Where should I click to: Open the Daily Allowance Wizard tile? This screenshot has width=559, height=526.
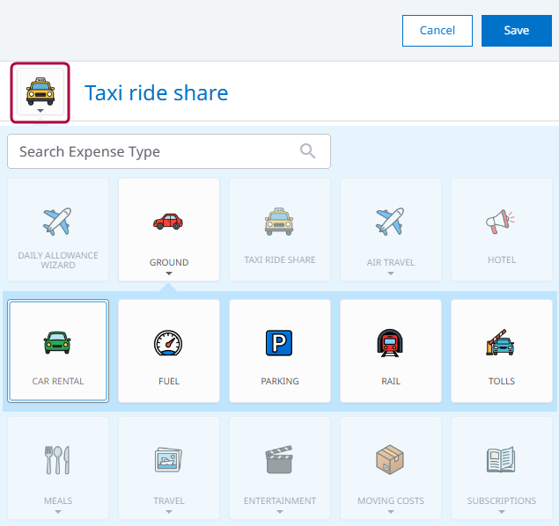tap(58, 230)
